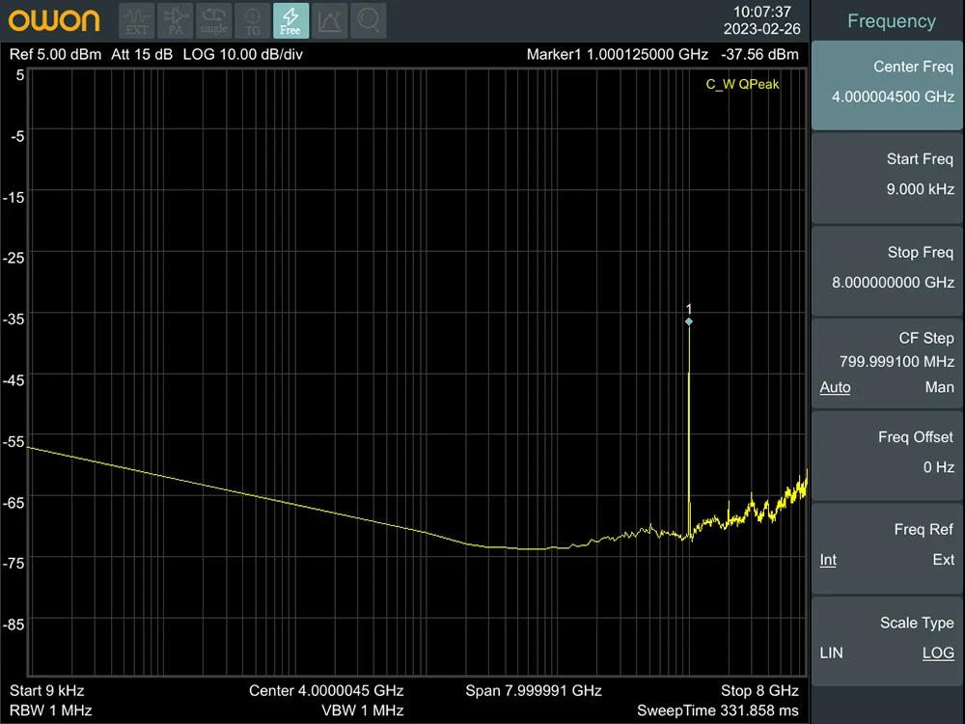Set CF Step mode to Man
Viewport: 965px width, 724px height.
coord(939,387)
